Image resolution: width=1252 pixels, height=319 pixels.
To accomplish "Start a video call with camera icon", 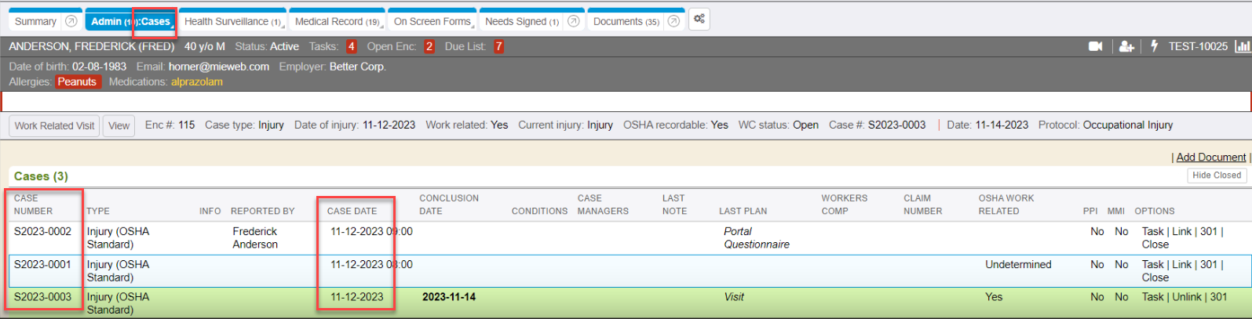I will pos(1096,46).
